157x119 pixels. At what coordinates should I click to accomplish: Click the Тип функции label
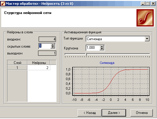coord(73,38)
